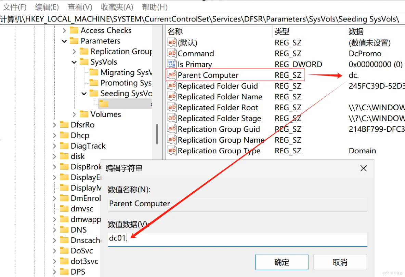Open the 收藏夹(A) menu
Image resolution: width=405 pixels, height=277 pixels.
pyautogui.click(x=117, y=7)
